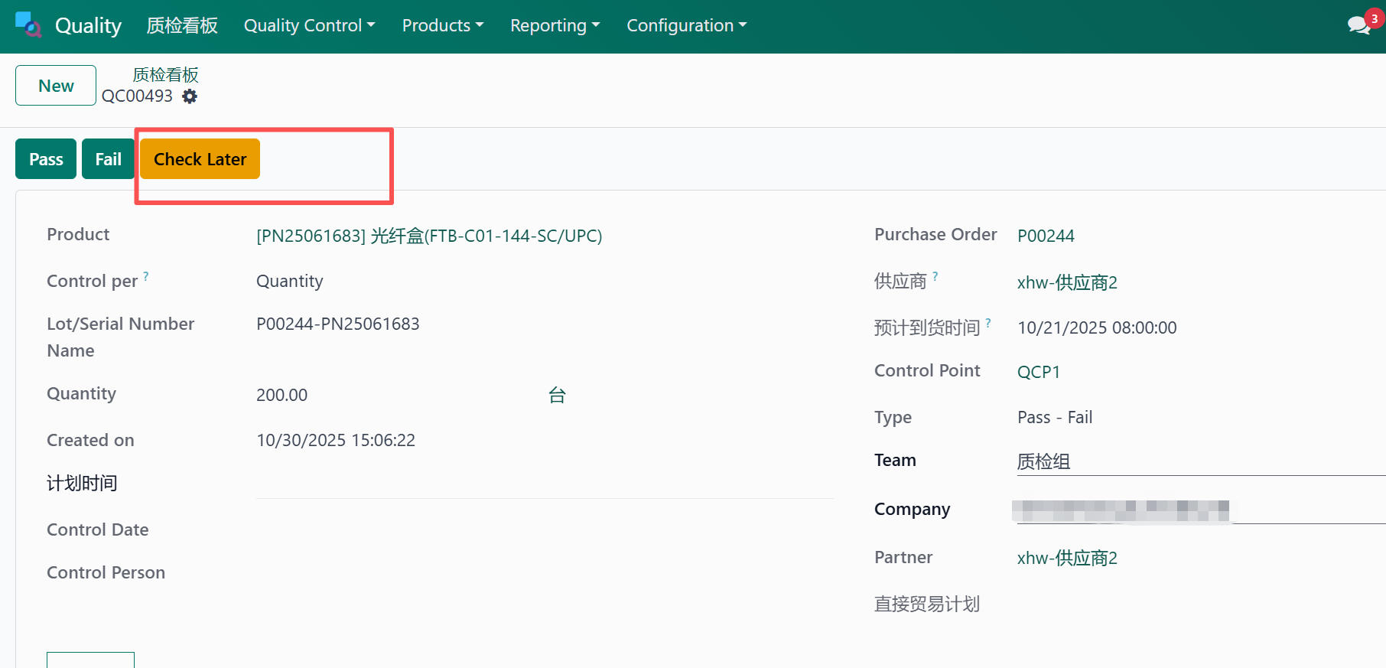Open the Configuration menu

[x=686, y=25]
